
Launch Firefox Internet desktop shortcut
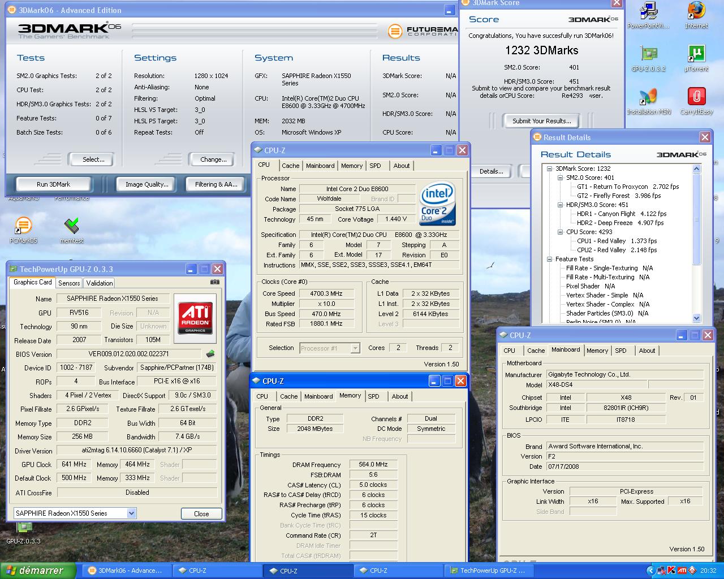pyautogui.click(x=696, y=15)
